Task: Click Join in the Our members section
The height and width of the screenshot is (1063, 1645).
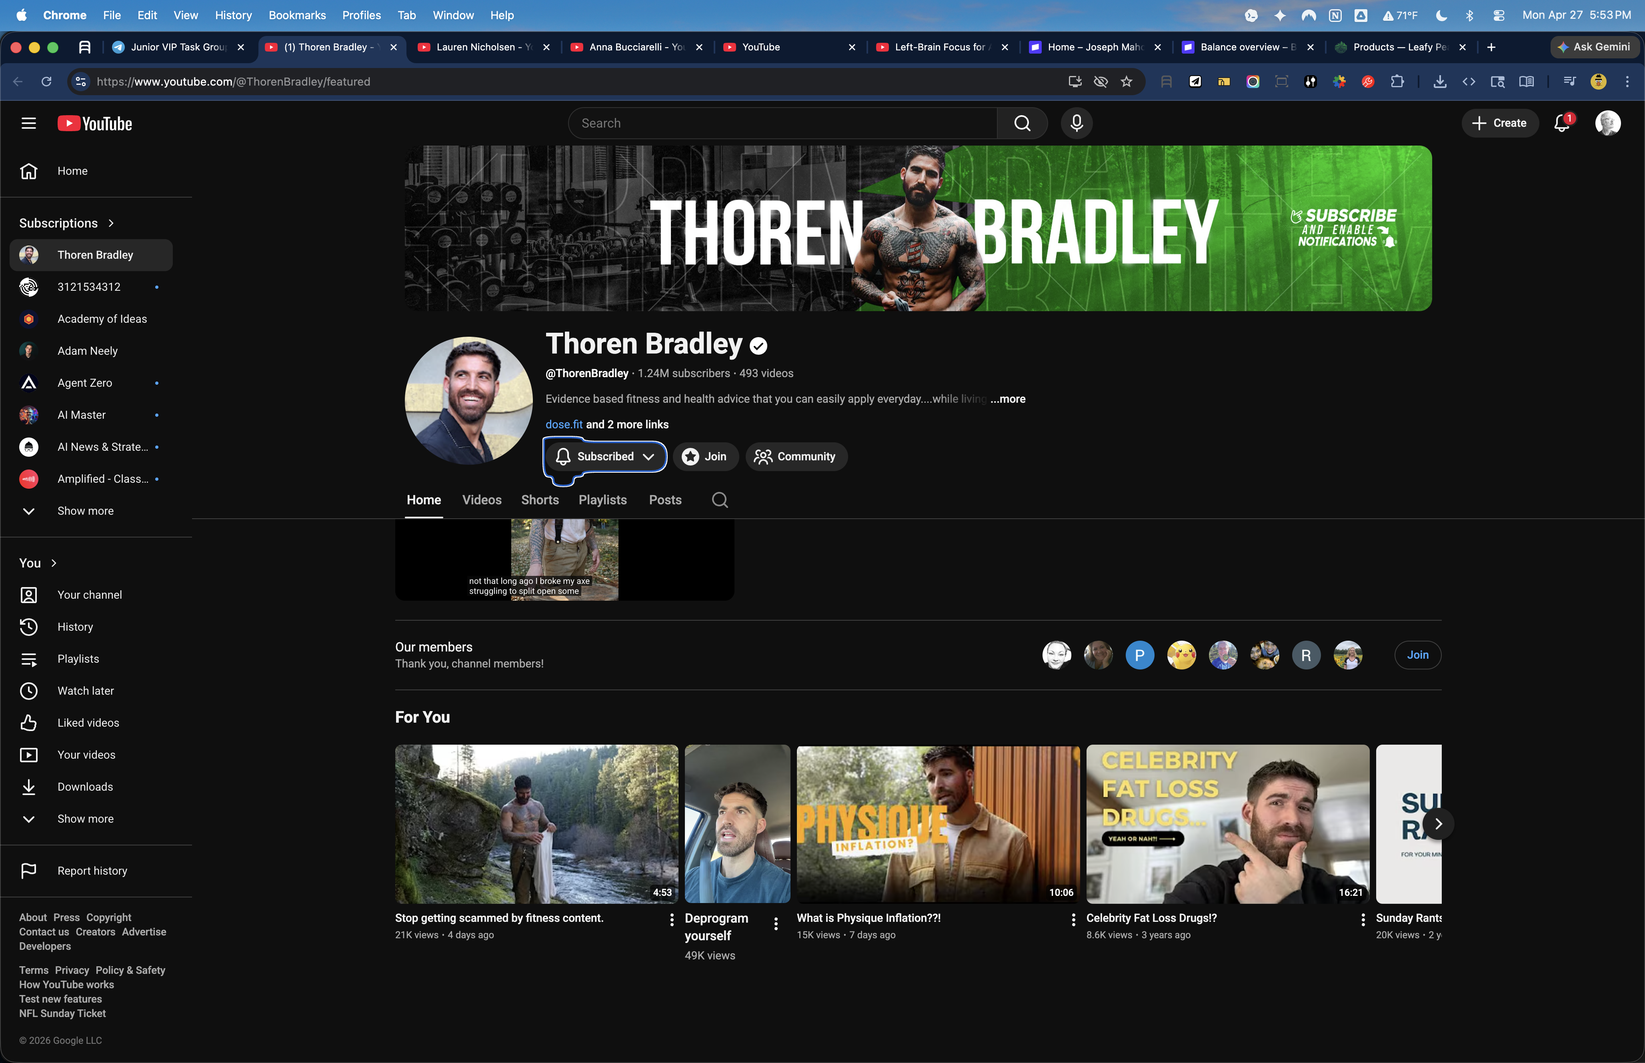Action: click(1418, 655)
